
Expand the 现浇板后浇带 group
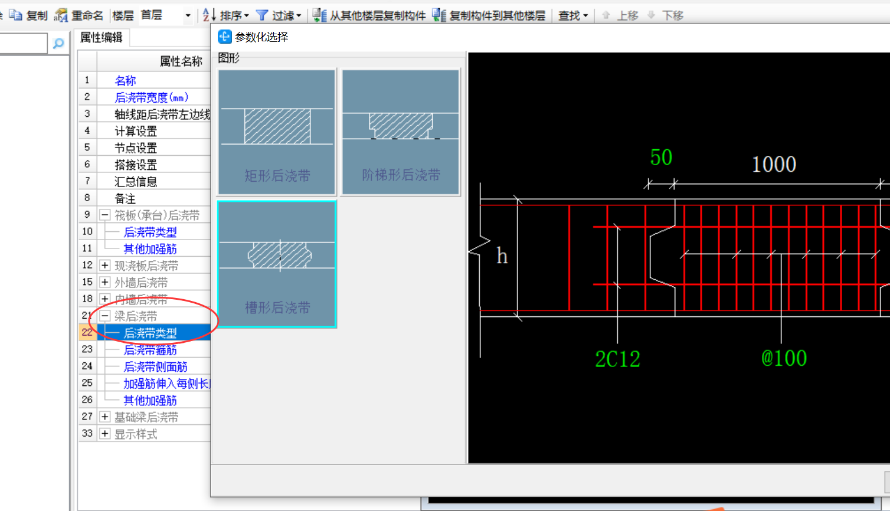pyautogui.click(x=105, y=266)
